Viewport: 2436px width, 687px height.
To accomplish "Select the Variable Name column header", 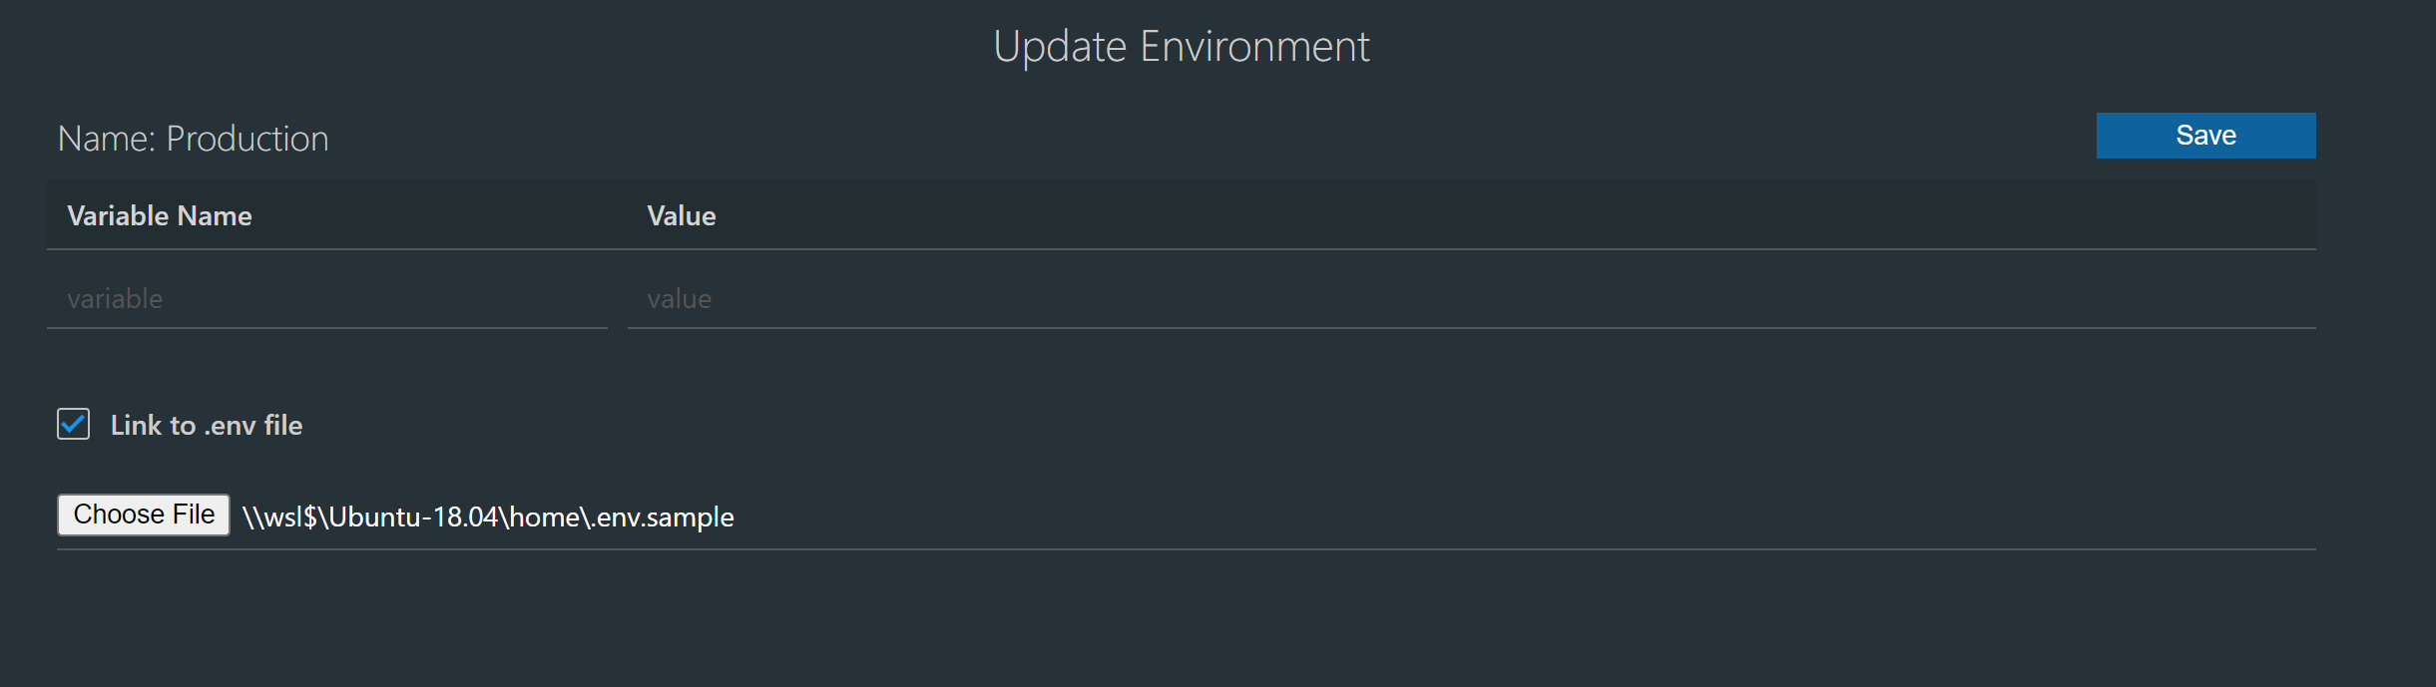I will click(160, 215).
